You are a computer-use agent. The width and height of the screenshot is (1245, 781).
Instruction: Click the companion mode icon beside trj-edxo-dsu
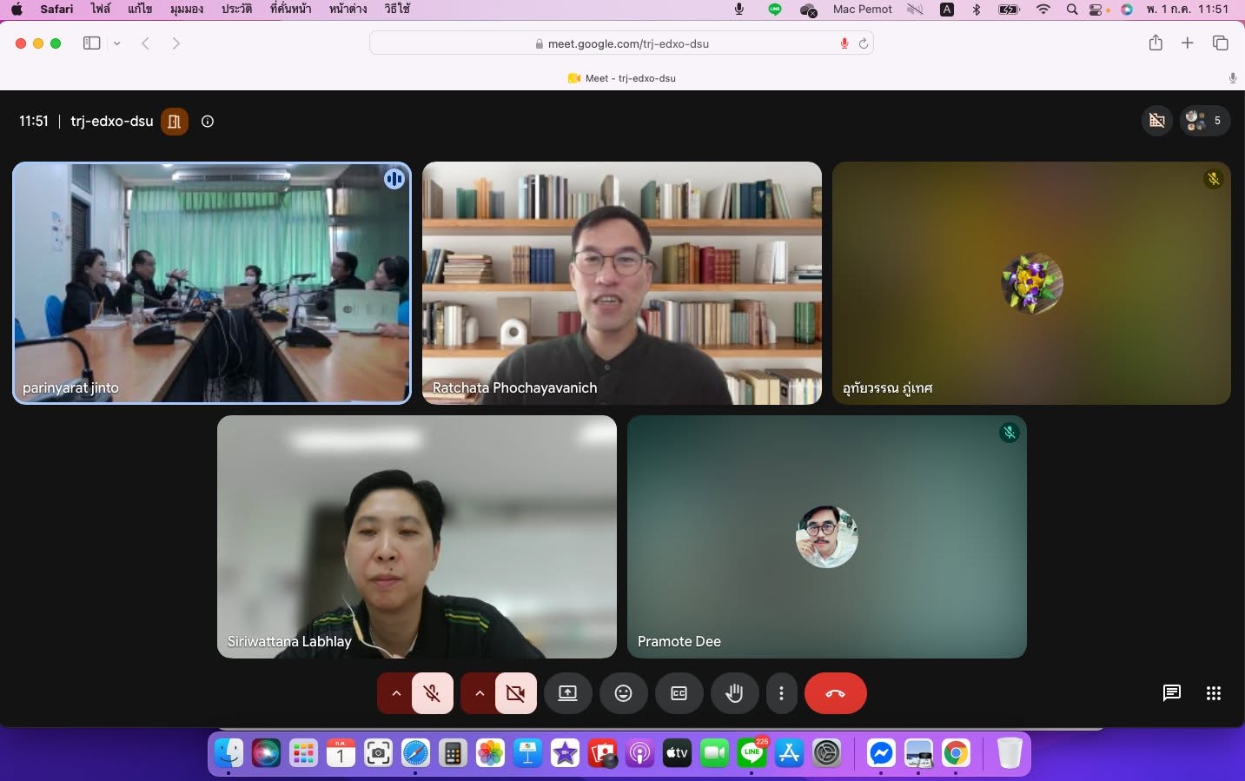pyautogui.click(x=175, y=122)
